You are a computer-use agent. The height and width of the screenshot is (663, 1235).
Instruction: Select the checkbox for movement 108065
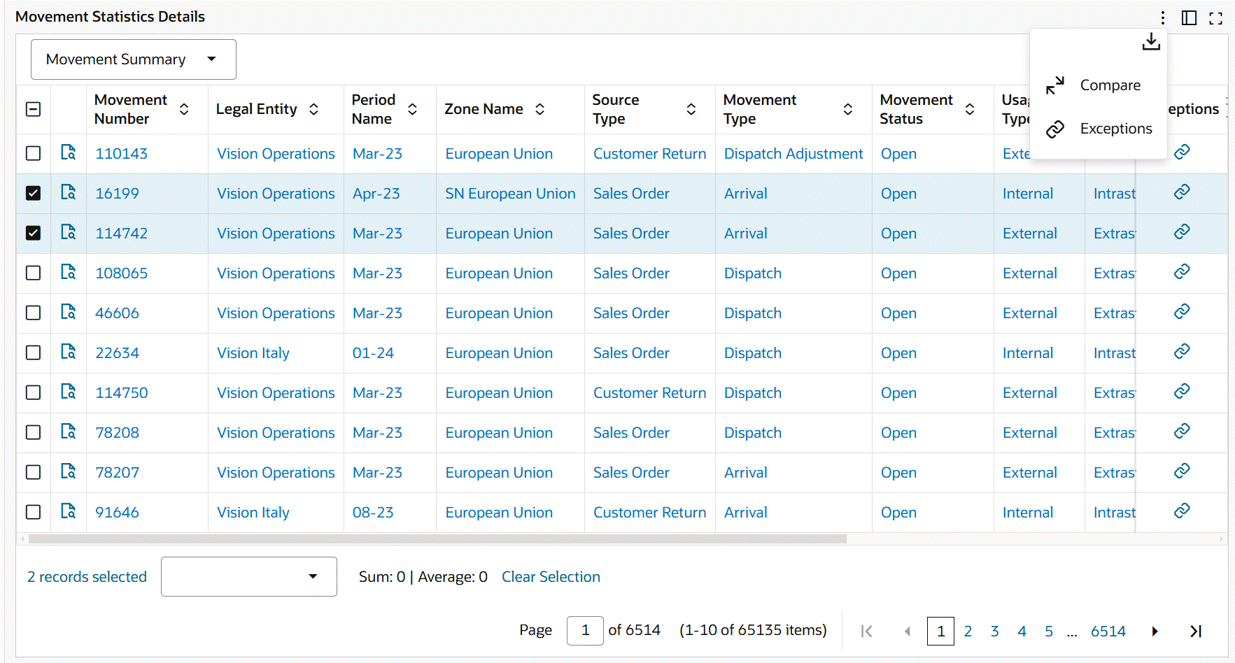coord(33,273)
